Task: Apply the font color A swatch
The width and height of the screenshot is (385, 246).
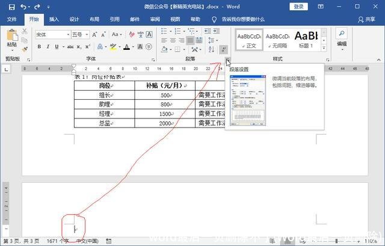Action: [127, 47]
